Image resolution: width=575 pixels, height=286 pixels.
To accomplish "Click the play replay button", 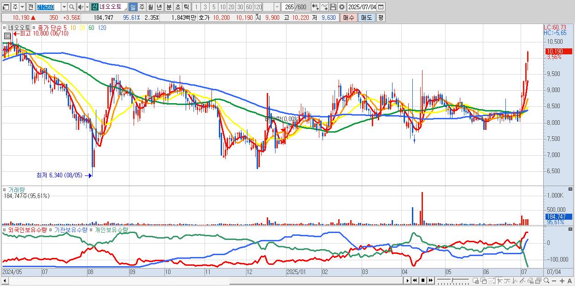I will pos(408,280).
